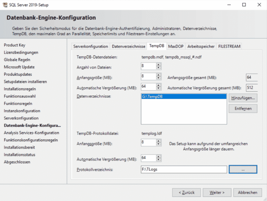Close the SQL Server setup window

pos(259,5)
